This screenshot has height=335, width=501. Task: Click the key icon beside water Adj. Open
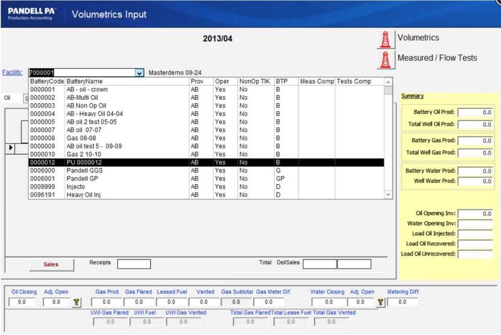click(x=380, y=302)
